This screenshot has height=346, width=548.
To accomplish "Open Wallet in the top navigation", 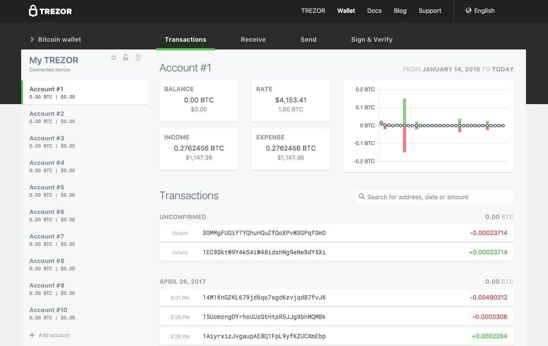I will (x=346, y=11).
